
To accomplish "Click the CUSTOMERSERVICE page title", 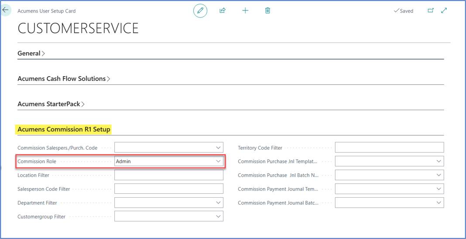I will pos(78,28).
